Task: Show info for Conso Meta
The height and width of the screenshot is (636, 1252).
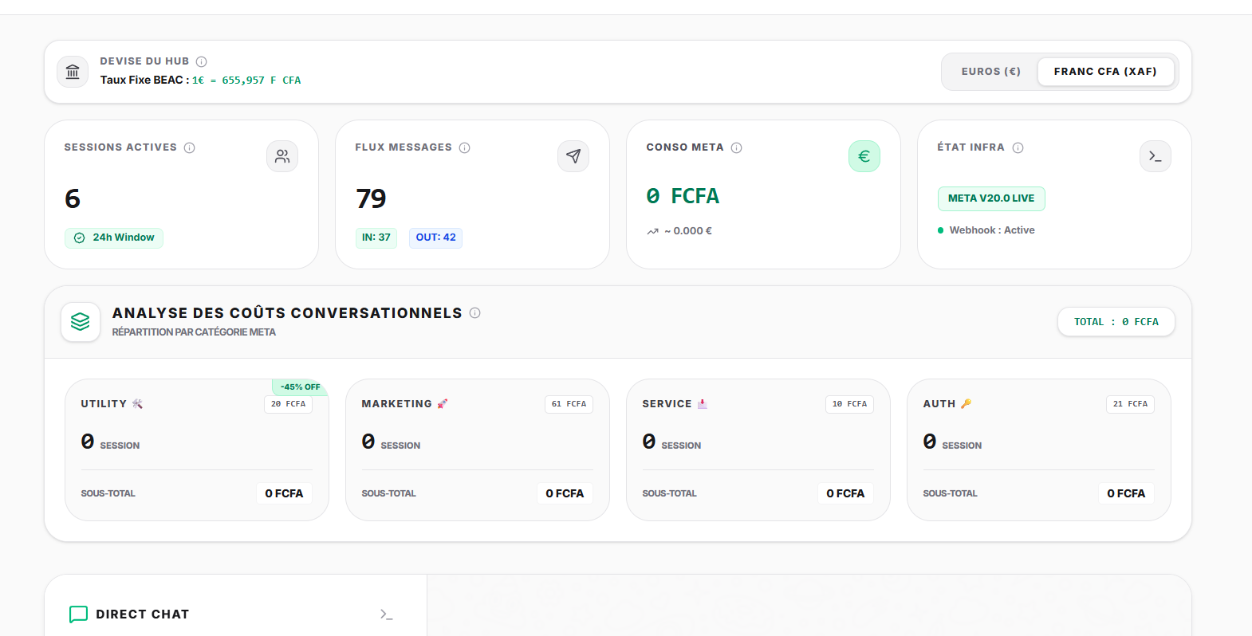Action: click(x=737, y=147)
